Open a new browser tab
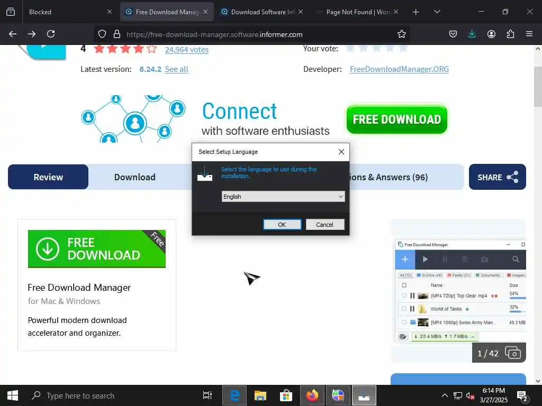The image size is (542, 406). coord(416,12)
